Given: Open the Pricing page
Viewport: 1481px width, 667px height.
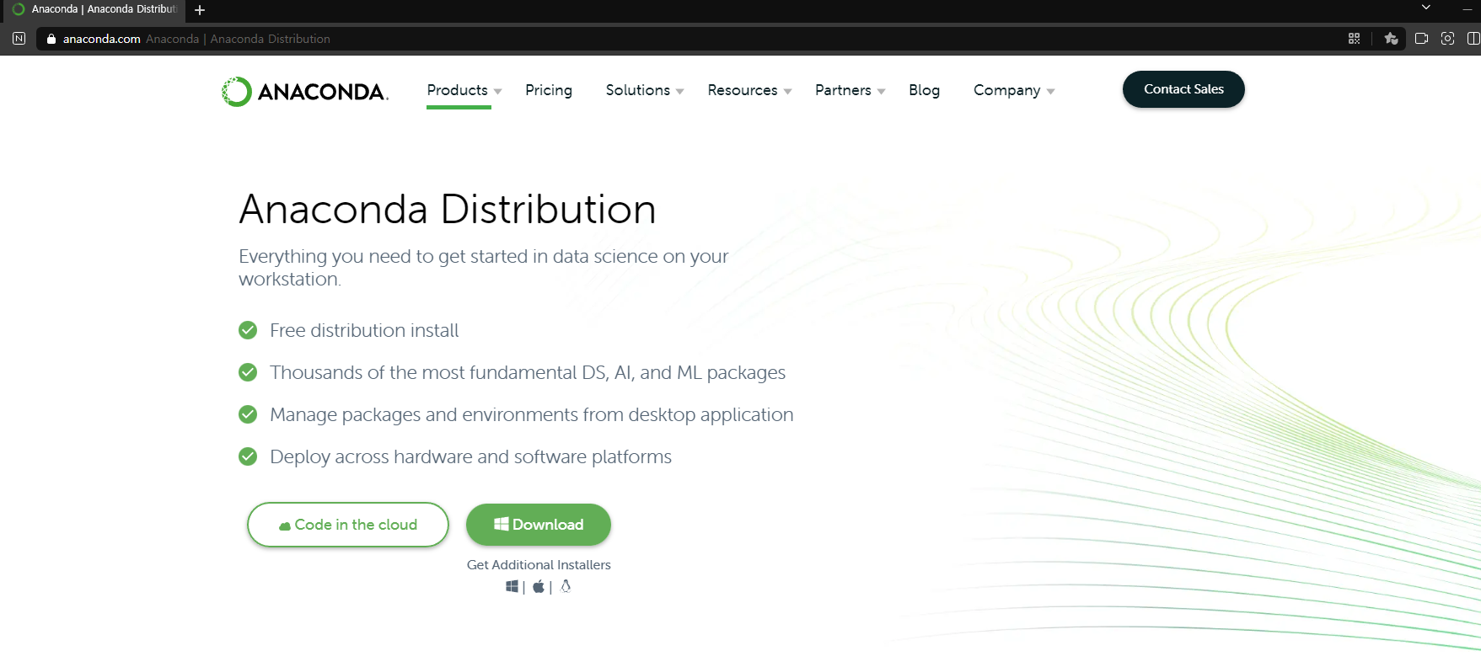Looking at the screenshot, I should 549,90.
